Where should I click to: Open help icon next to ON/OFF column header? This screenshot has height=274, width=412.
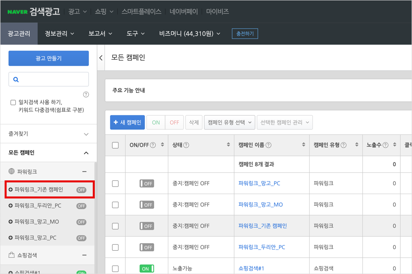153,145
